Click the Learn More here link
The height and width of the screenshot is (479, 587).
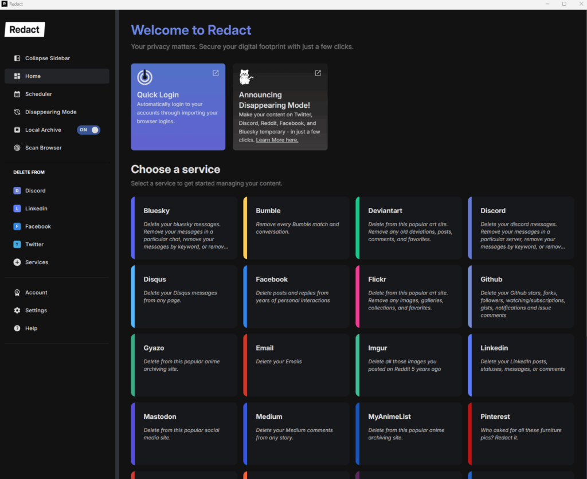tap(277, 140)
